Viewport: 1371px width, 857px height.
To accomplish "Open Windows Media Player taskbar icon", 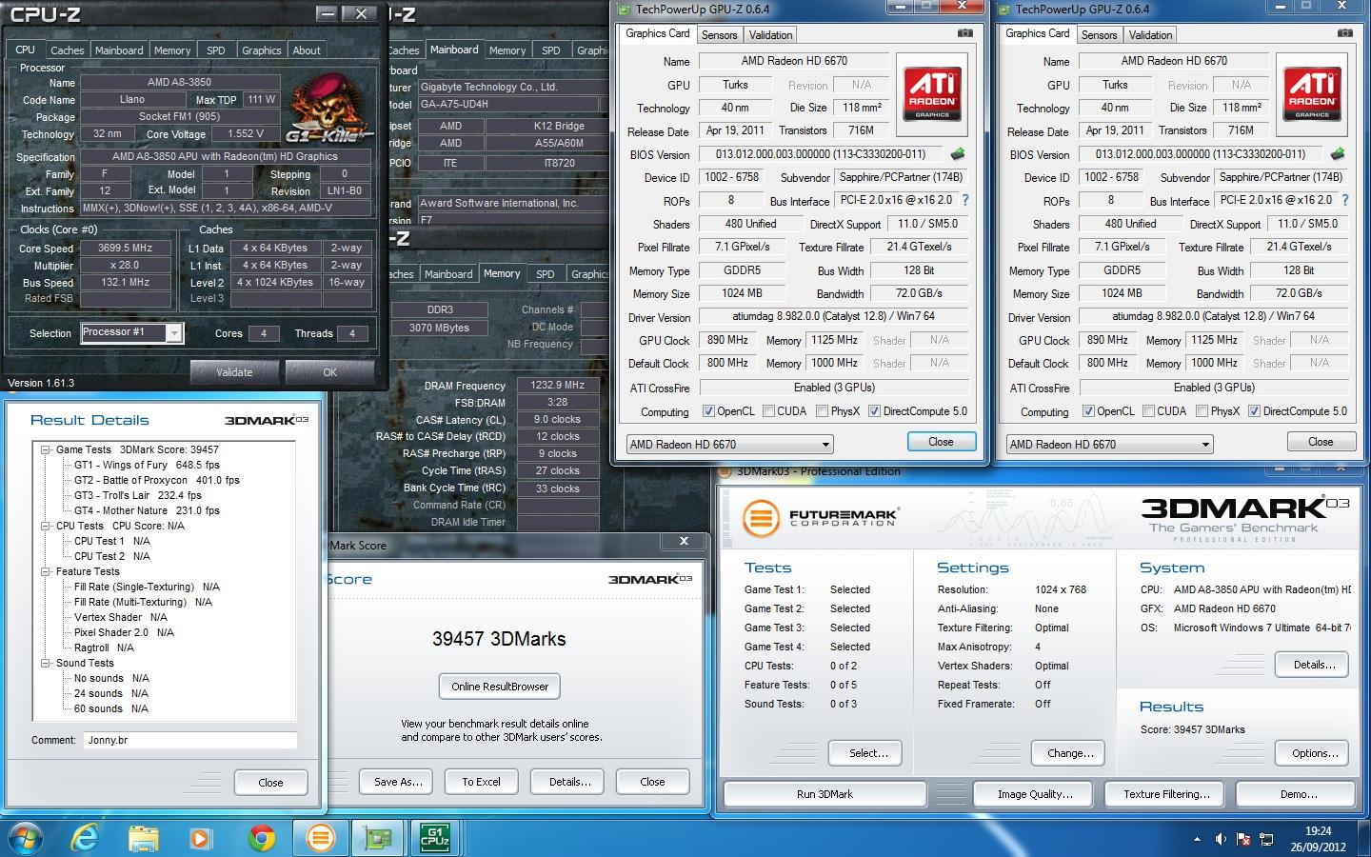I will [x=200, y=838].
